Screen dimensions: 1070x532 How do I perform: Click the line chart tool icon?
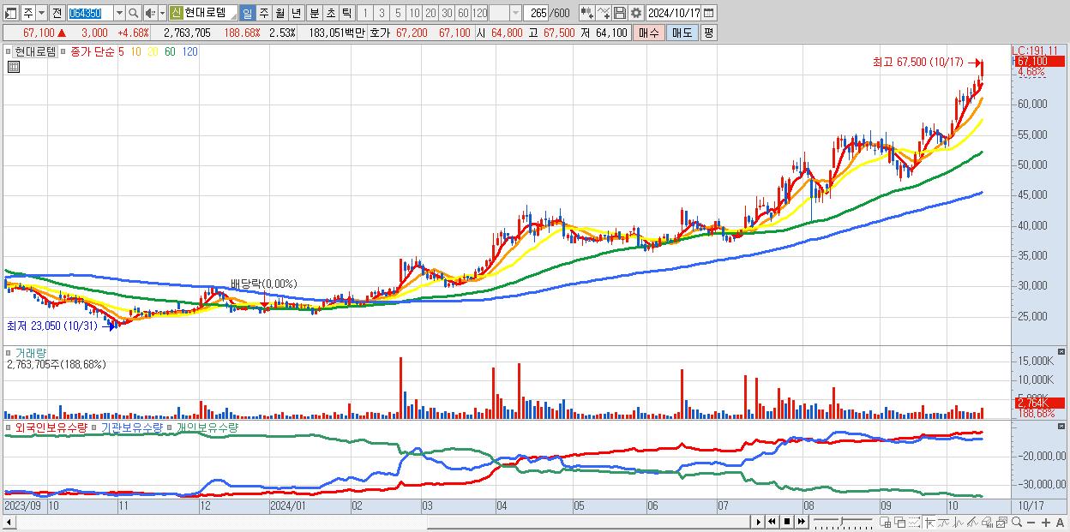(x=604, y=13)
